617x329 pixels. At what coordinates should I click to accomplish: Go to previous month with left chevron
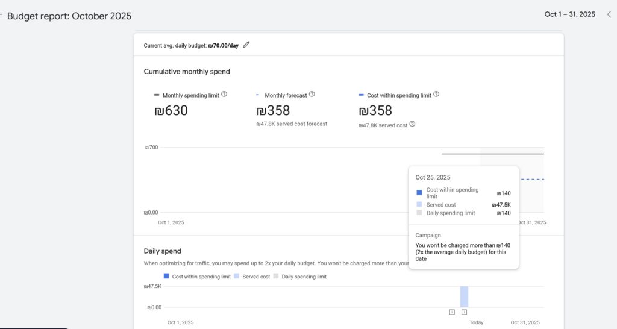click(609, 14)
